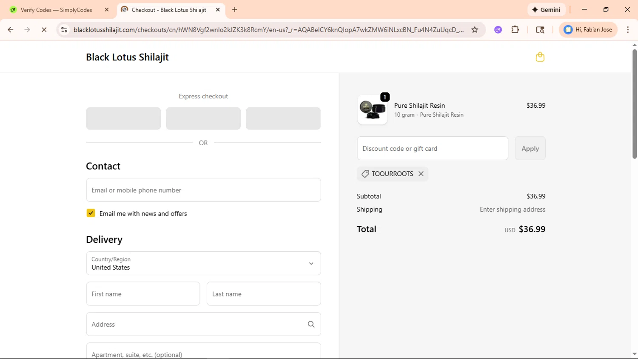Image resolution: width=638 pixels, height=359 pixels.
Task: Switch to the Verify Codes SimplyCodes tab
Action: click(x=57, y=10)
